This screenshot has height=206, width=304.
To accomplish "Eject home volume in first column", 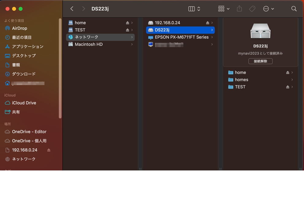I will pyautogui.click(x=127, y=23).
